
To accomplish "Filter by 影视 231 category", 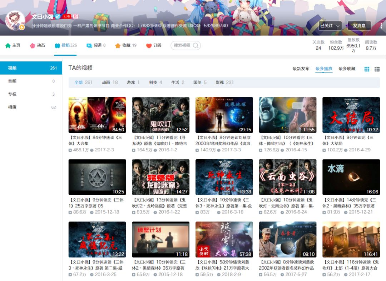I will [224, 82].
